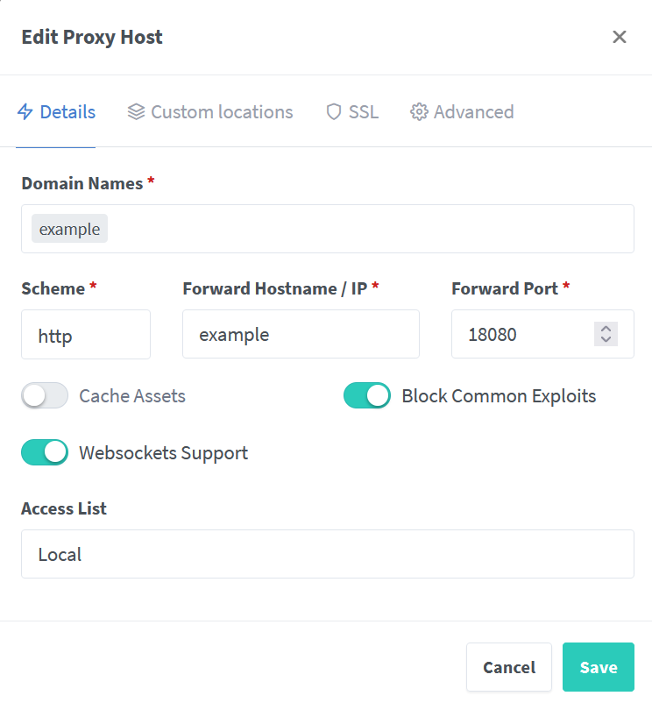
Task: Click the Domain Names tag input
Action: (328, 229)
